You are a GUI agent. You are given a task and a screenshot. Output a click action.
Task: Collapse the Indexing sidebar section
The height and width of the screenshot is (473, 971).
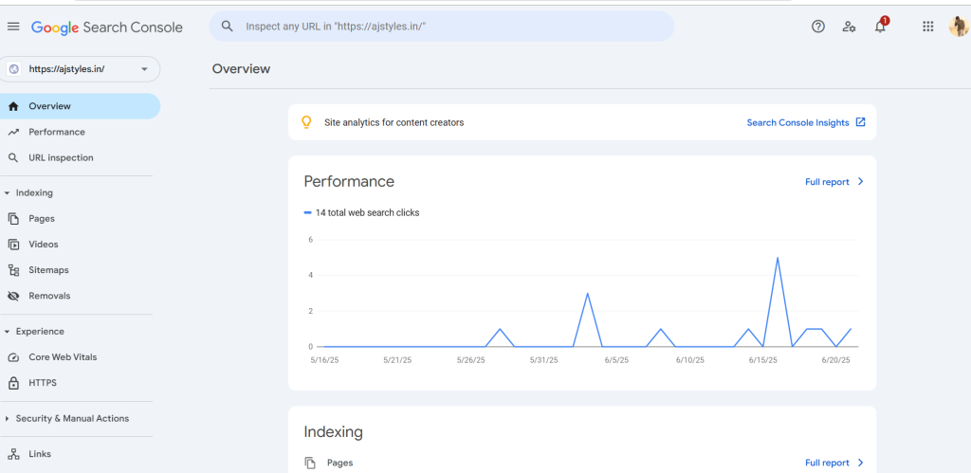(x=7, y=193)
